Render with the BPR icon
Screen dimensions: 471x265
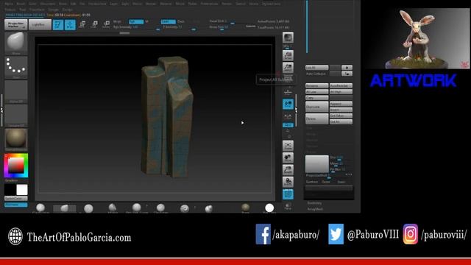pos(288,38)
